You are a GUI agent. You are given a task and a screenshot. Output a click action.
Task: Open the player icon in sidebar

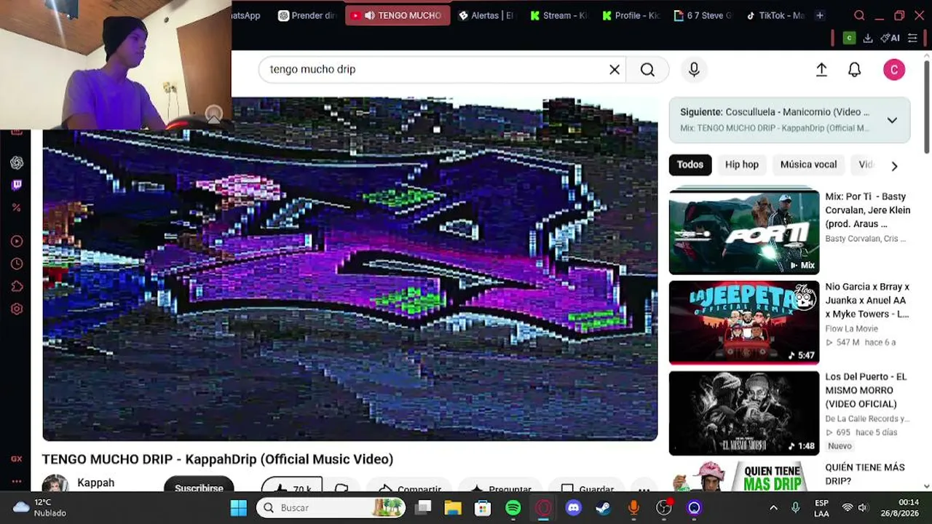coord(17,241)
